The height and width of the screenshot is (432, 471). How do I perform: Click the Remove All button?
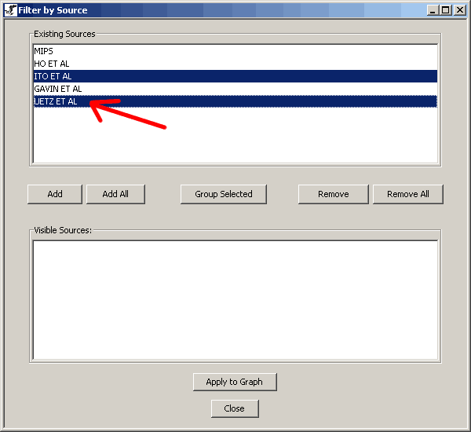pyautogui.click(x=407, y=194)
